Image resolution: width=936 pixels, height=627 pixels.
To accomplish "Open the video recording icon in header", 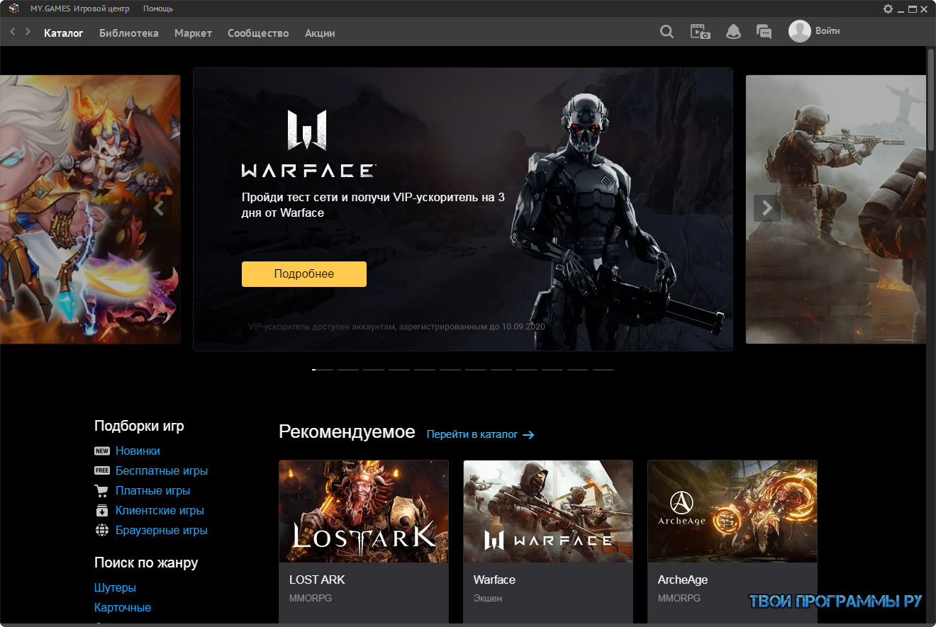I will [x=701, y=32].
